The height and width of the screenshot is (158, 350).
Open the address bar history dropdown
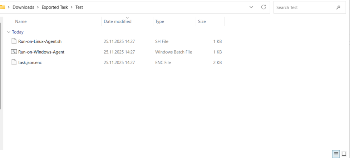tap(251, 7)
